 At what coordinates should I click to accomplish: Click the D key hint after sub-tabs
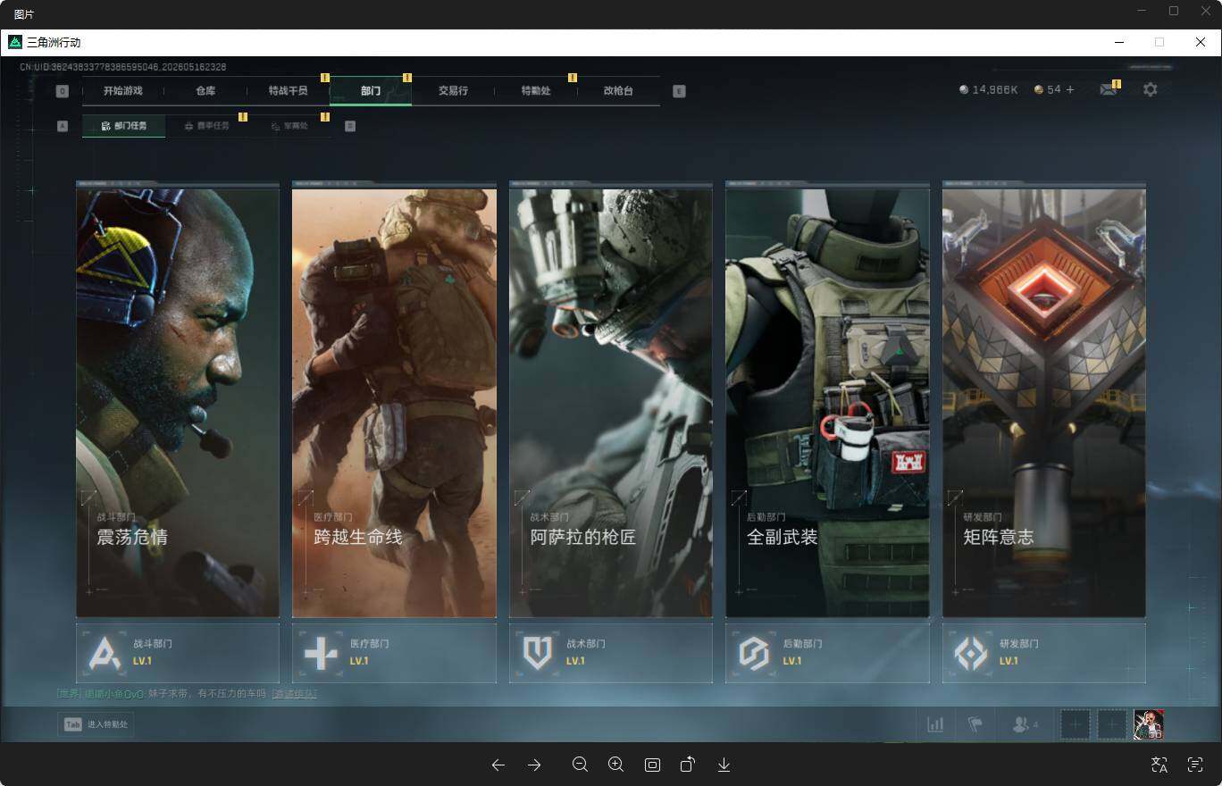[350, 126]
